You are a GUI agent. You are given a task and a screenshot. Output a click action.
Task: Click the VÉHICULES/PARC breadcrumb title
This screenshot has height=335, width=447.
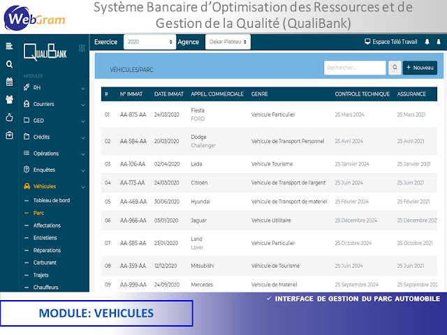tap(131, 70)
